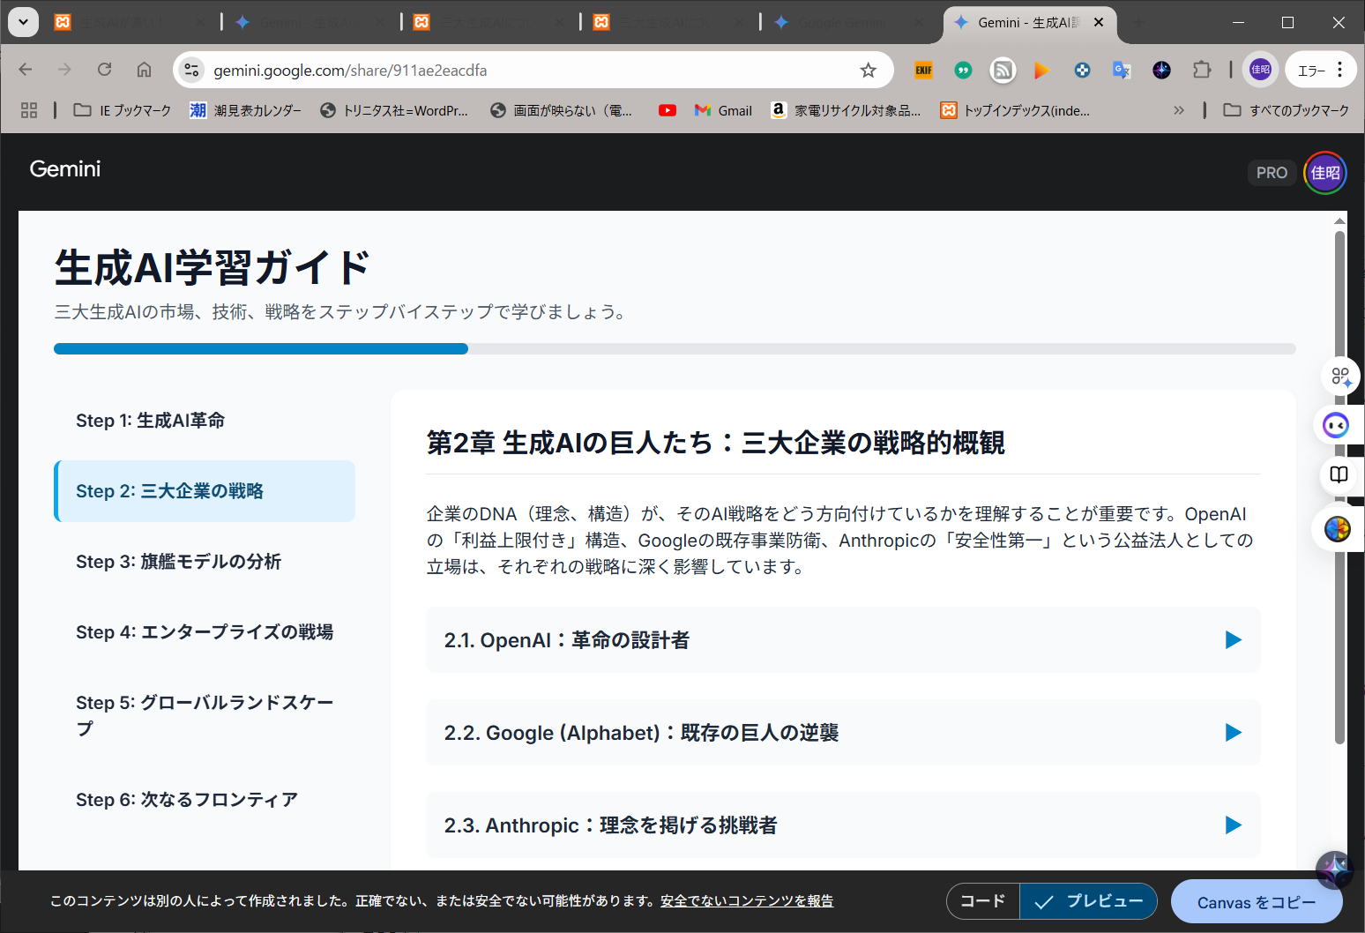This screenshot has height=933, width=1365.
Task: Click the floating multicolor wheel icon on the right edge
Action: tap(1338, 529)
